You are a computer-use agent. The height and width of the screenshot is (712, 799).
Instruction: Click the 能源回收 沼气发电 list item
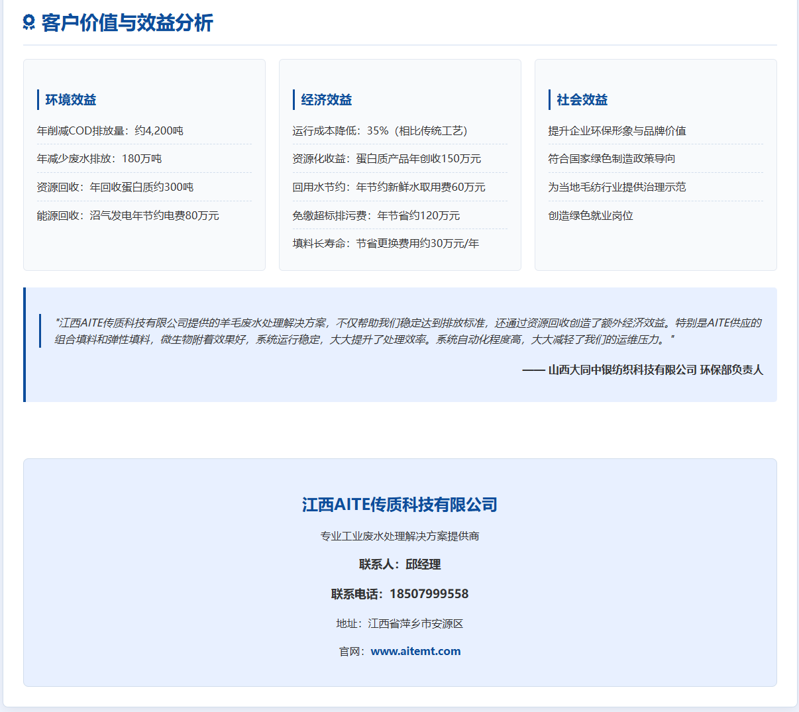128,215
